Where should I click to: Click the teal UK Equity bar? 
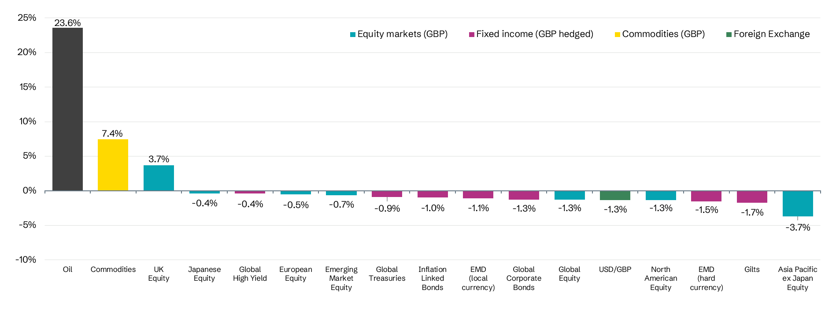coord(159,178)
